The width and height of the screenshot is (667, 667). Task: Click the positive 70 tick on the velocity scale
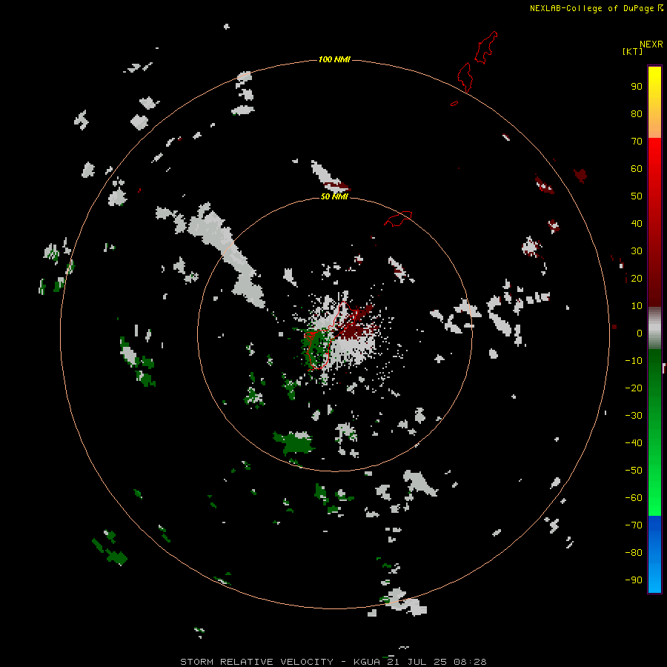point(637,142)
